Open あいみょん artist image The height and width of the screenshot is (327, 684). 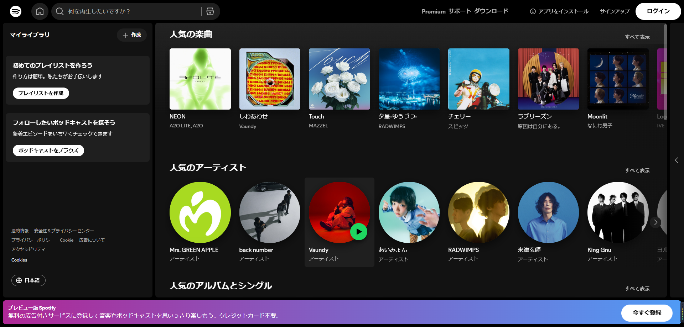409,212
